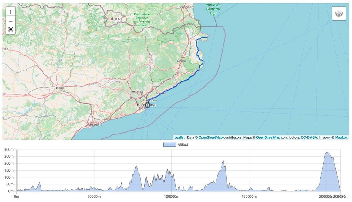The height and width of the screenshot is (202, 352).
Task: Click the northern end of blue route
Action: click(207, 38)
